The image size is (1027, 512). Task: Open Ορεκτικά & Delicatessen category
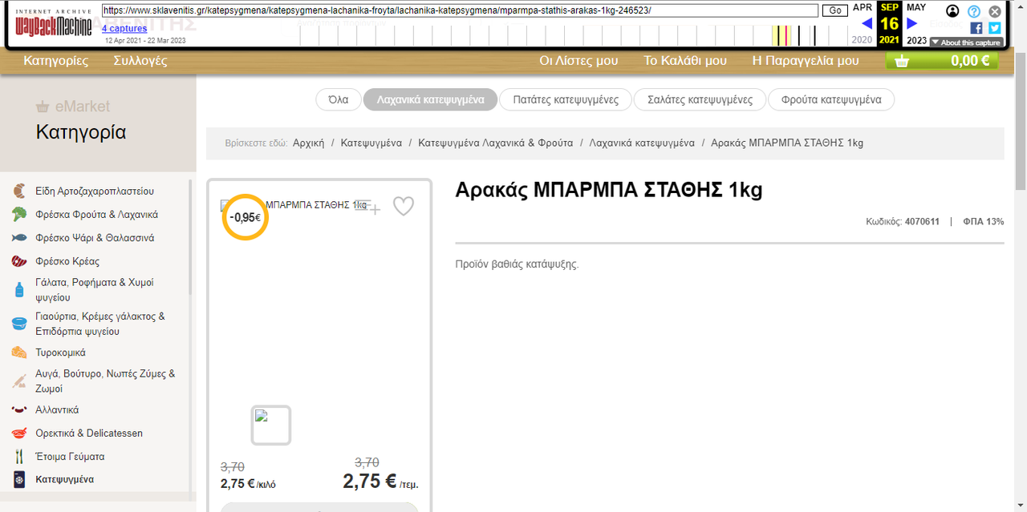[x=89, y=433]
